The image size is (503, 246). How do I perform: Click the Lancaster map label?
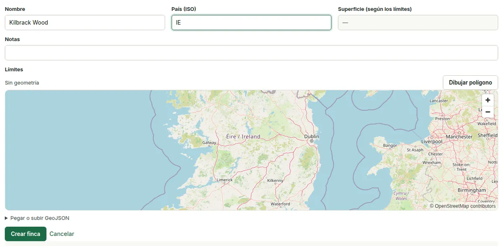point(439,101)
